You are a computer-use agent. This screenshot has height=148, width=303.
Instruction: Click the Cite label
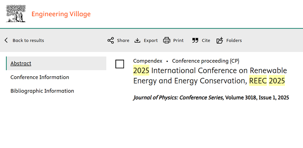coord(206,40)
